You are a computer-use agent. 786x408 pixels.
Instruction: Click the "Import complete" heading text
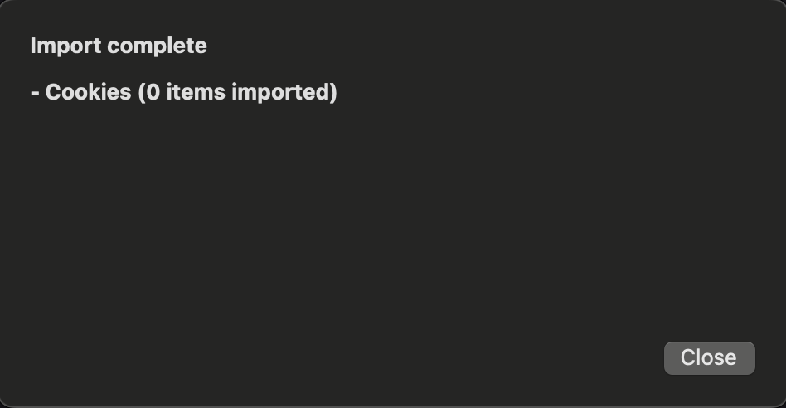(x=119, y=46)
